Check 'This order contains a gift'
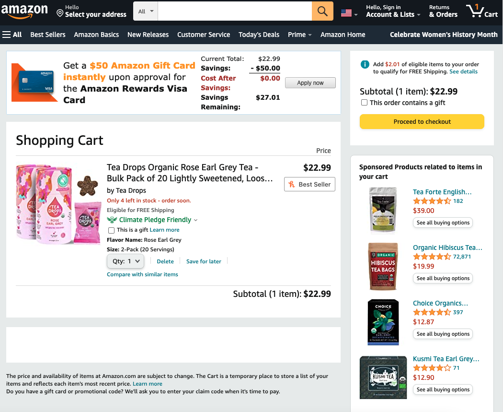 click(364, 103)
